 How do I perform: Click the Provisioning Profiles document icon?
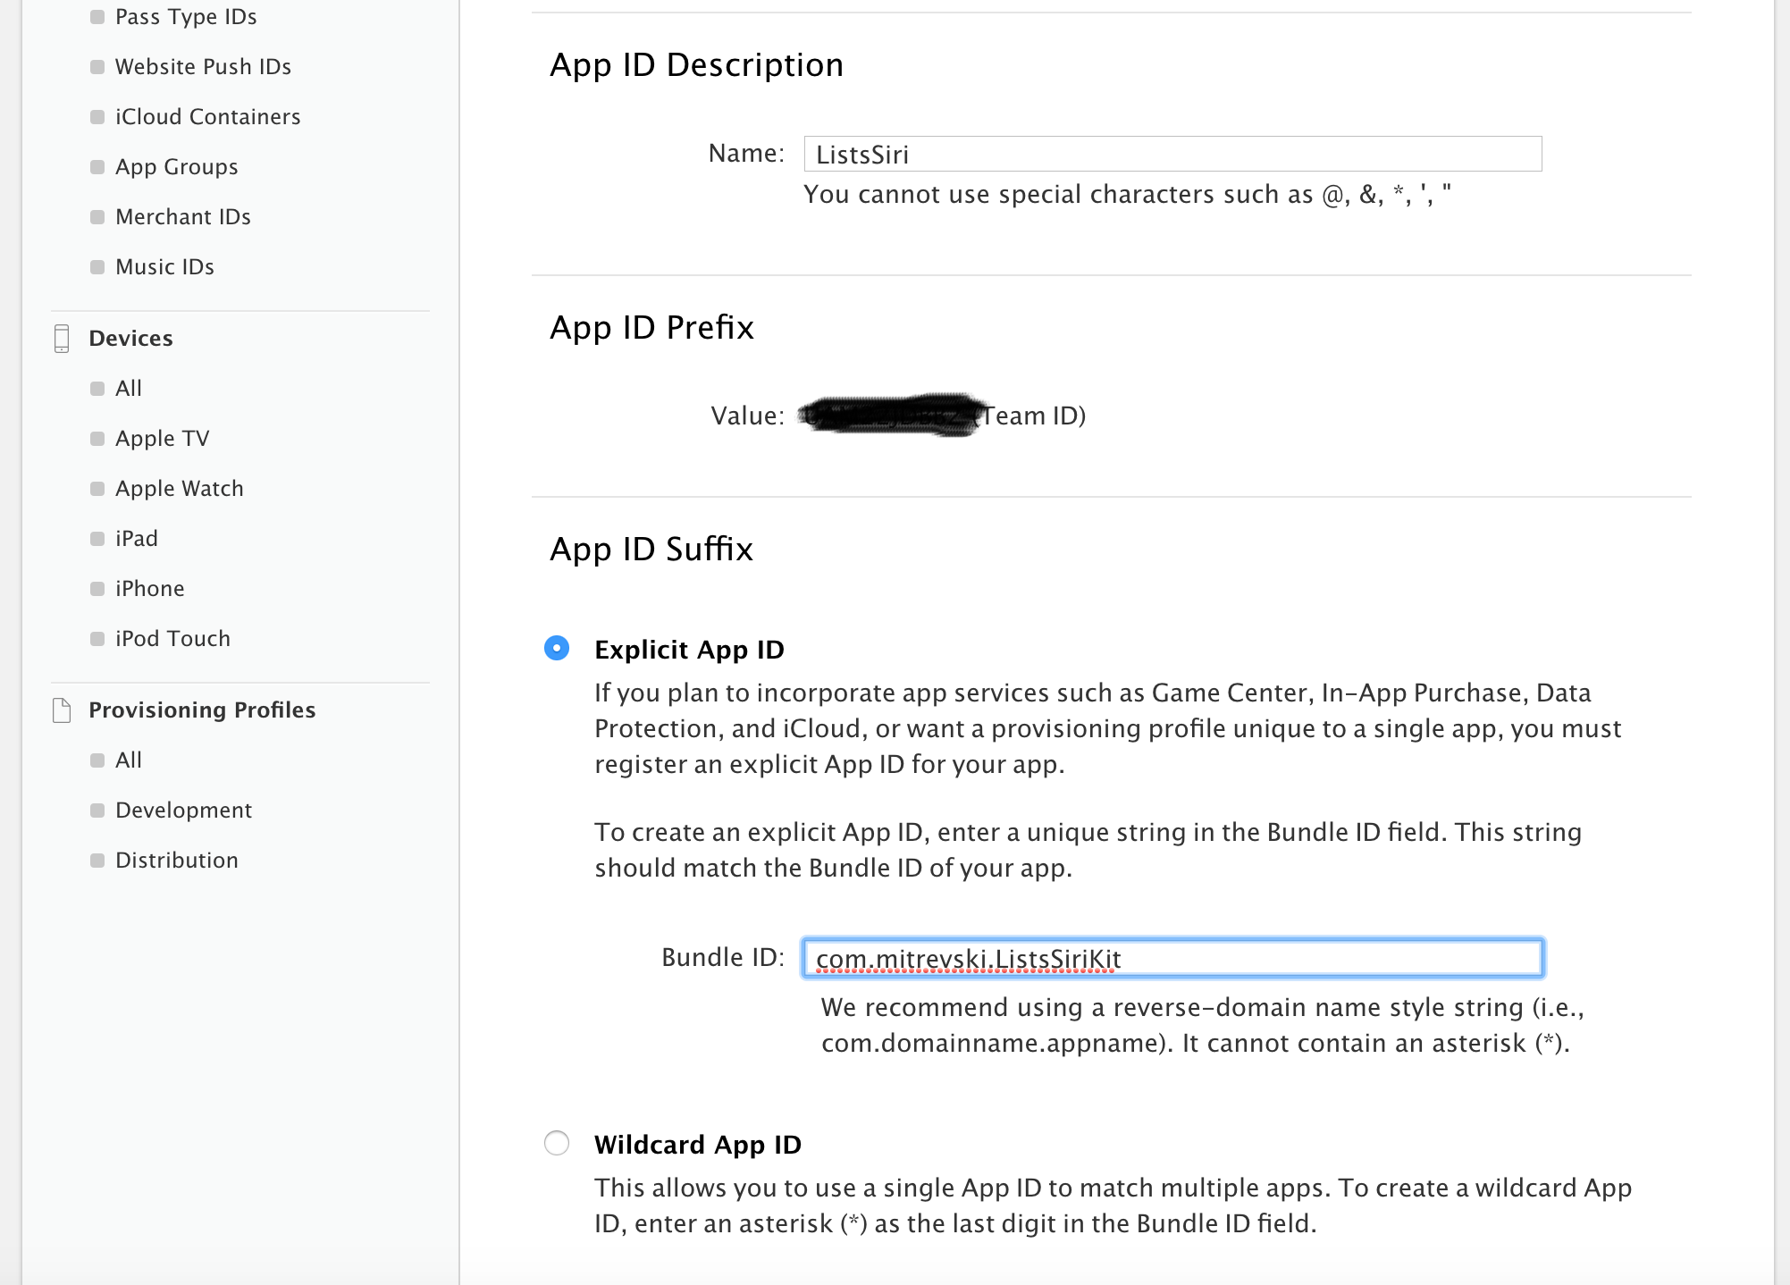click(x=62, y=710)
